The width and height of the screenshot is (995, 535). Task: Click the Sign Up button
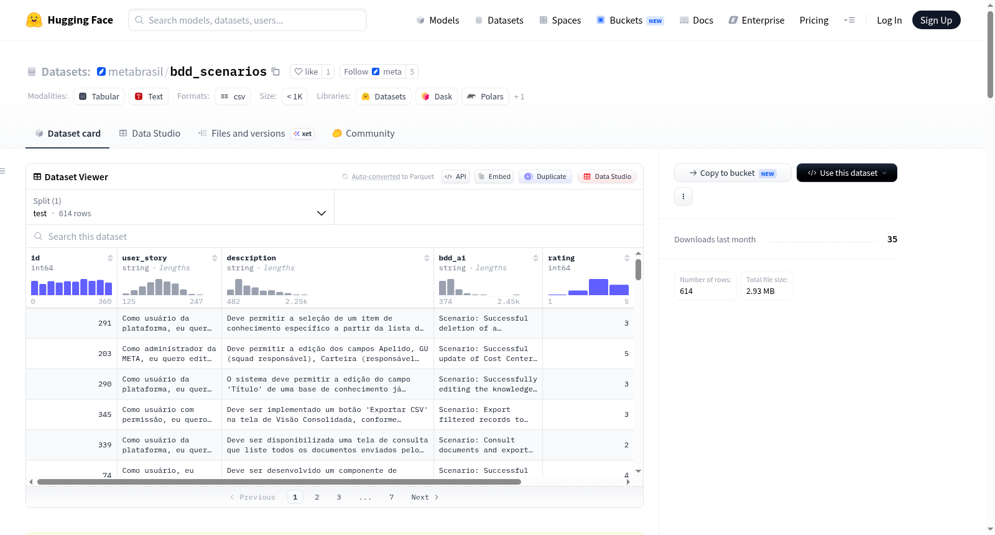(x=936, y=20)
